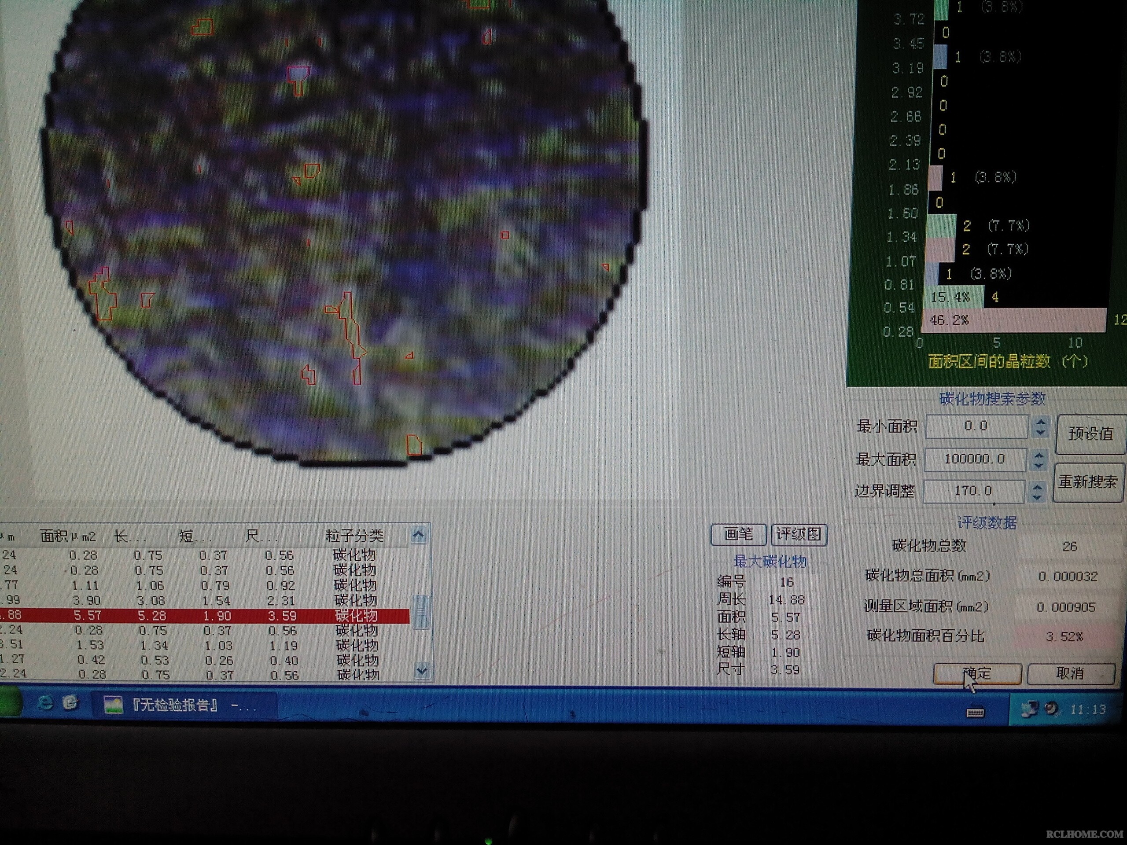
Task: Click the 最大面积 input field
Action: coord(975,459)
